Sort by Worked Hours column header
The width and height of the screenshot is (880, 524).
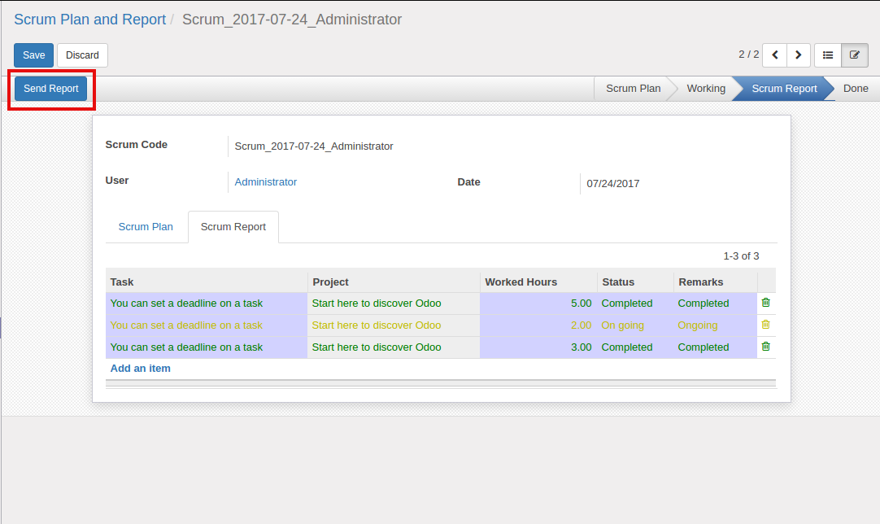tap(538, 282)
